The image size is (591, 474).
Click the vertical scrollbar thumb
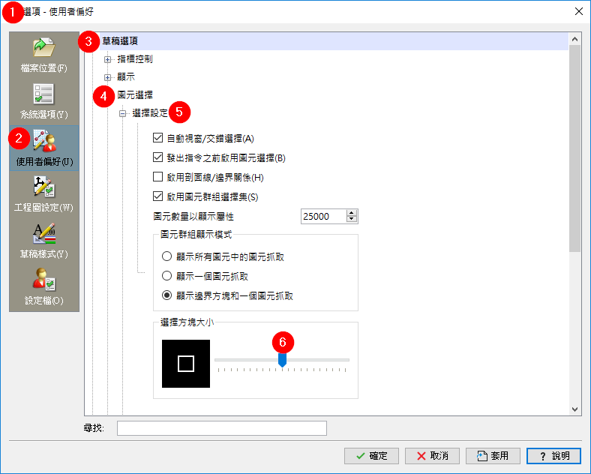tap(574, 148)
